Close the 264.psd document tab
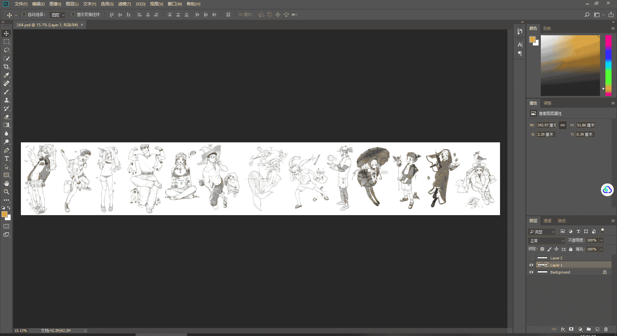 82,25
